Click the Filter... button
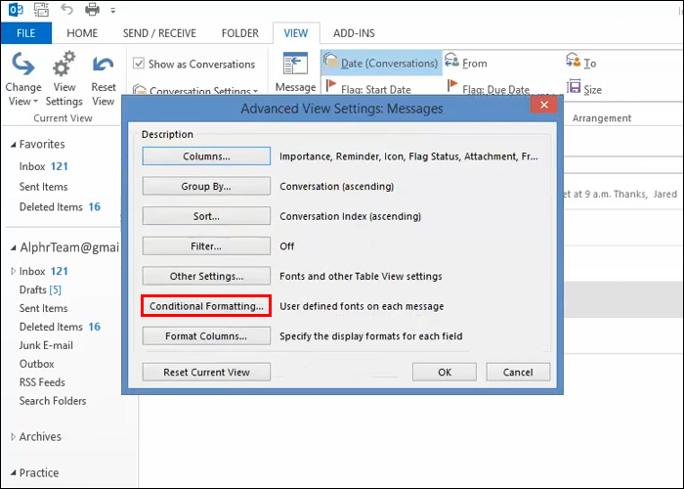684x489 pixels. [x=206, y=246]
